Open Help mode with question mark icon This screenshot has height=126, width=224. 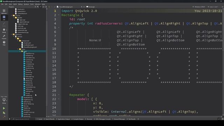tap(4, 43)
